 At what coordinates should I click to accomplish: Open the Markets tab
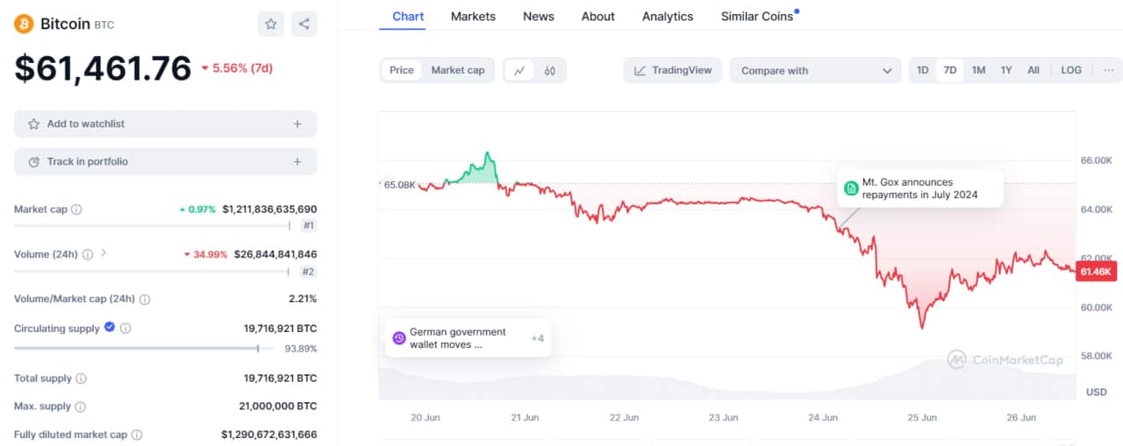click(x=473, y=16)
